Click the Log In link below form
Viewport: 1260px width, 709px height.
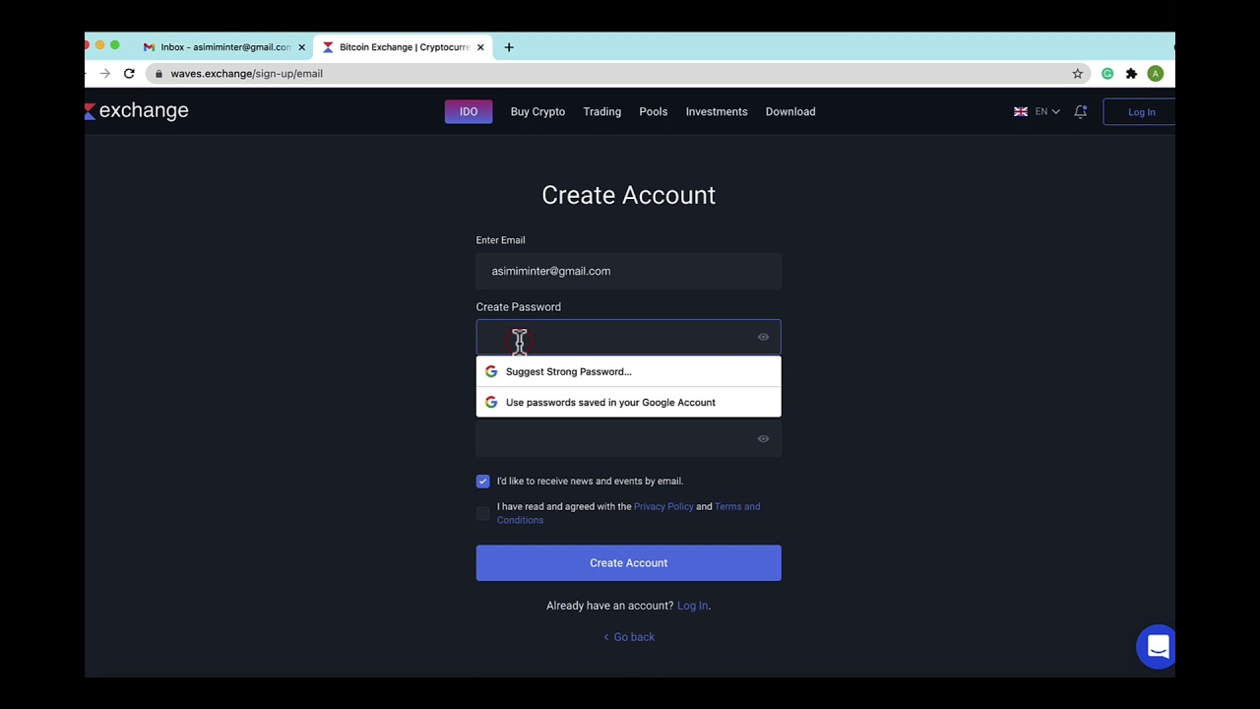coord(692,606)
